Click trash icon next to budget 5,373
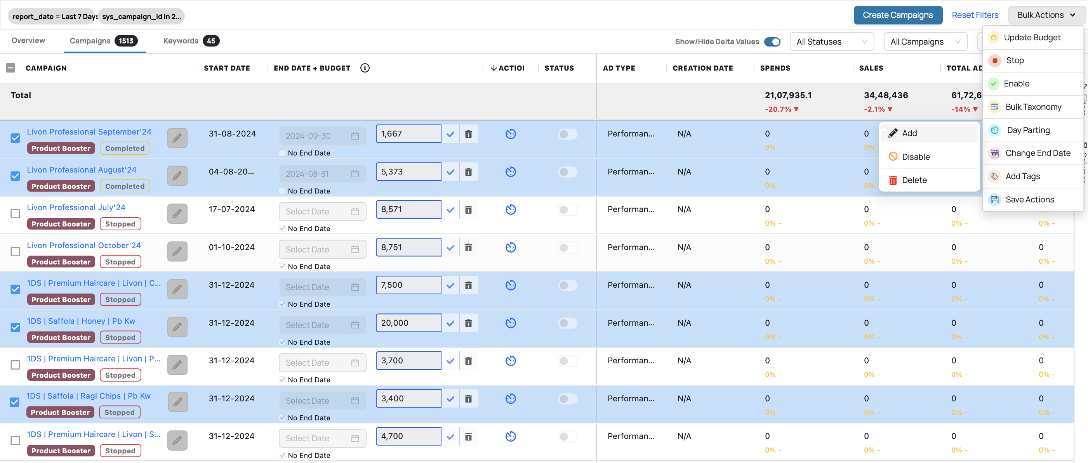Viewport: 1088px width, 463px height. click(x=468, y=172)
